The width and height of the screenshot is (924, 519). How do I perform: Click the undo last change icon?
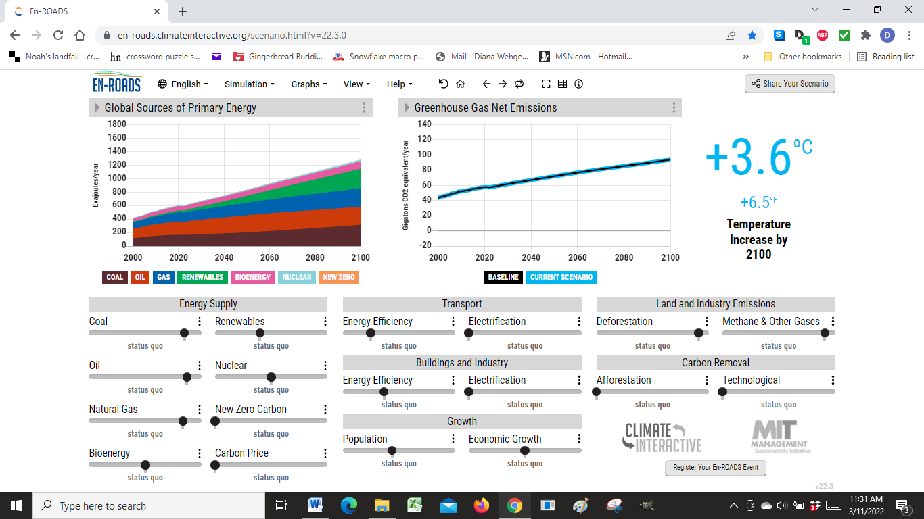443,84
